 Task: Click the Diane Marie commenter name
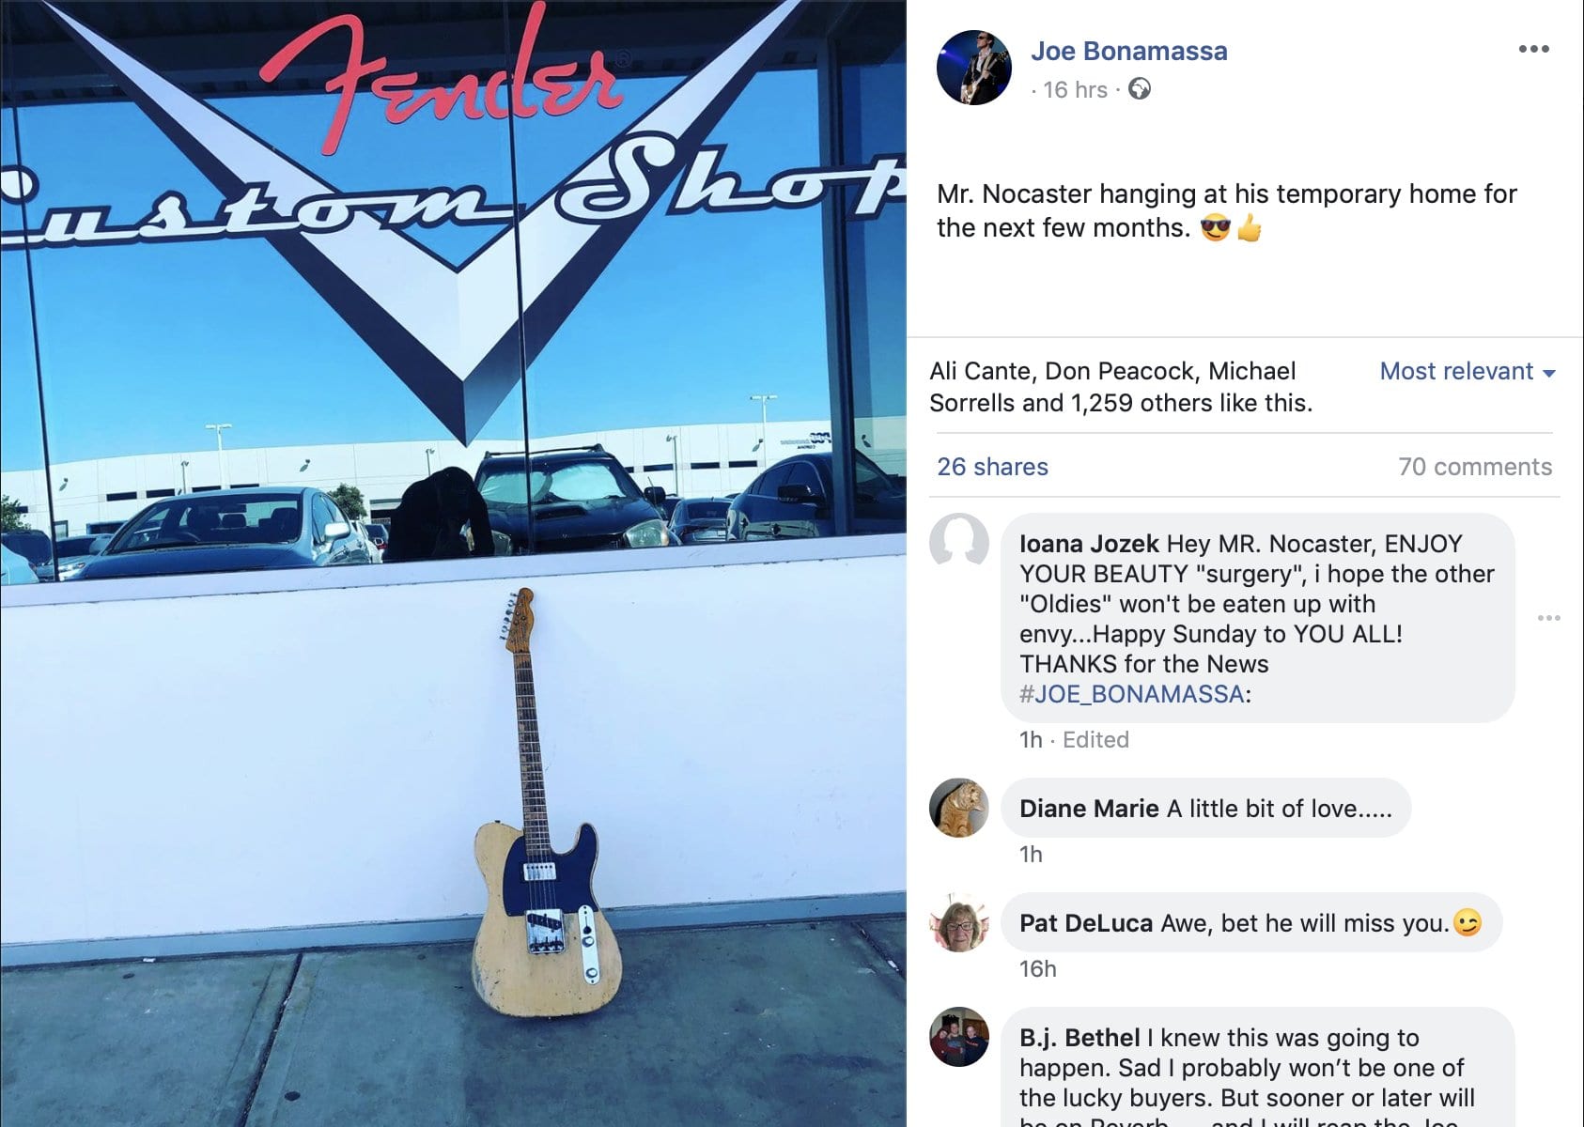tap(1089, 809)
